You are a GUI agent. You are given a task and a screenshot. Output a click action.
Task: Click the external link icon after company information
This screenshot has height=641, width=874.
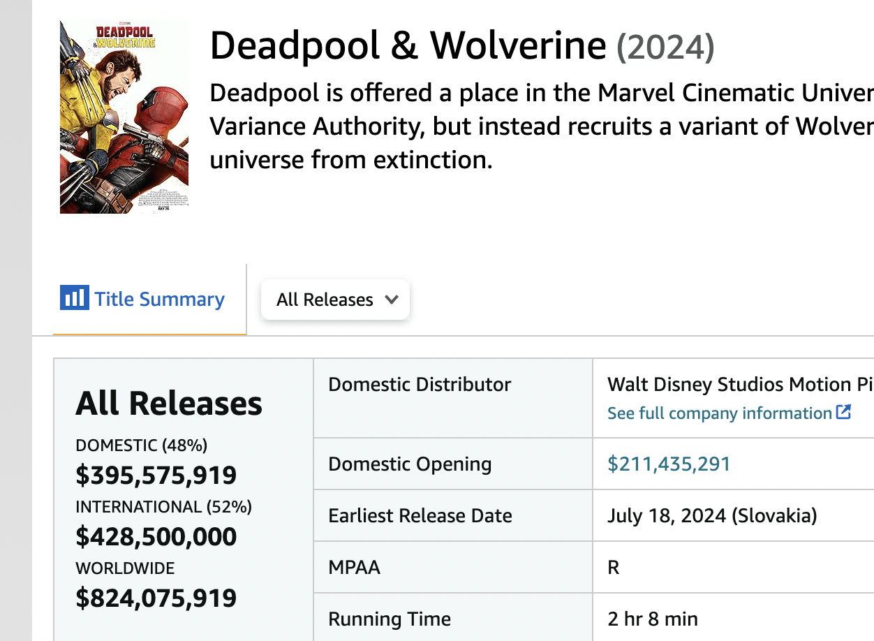pos(843,412)
